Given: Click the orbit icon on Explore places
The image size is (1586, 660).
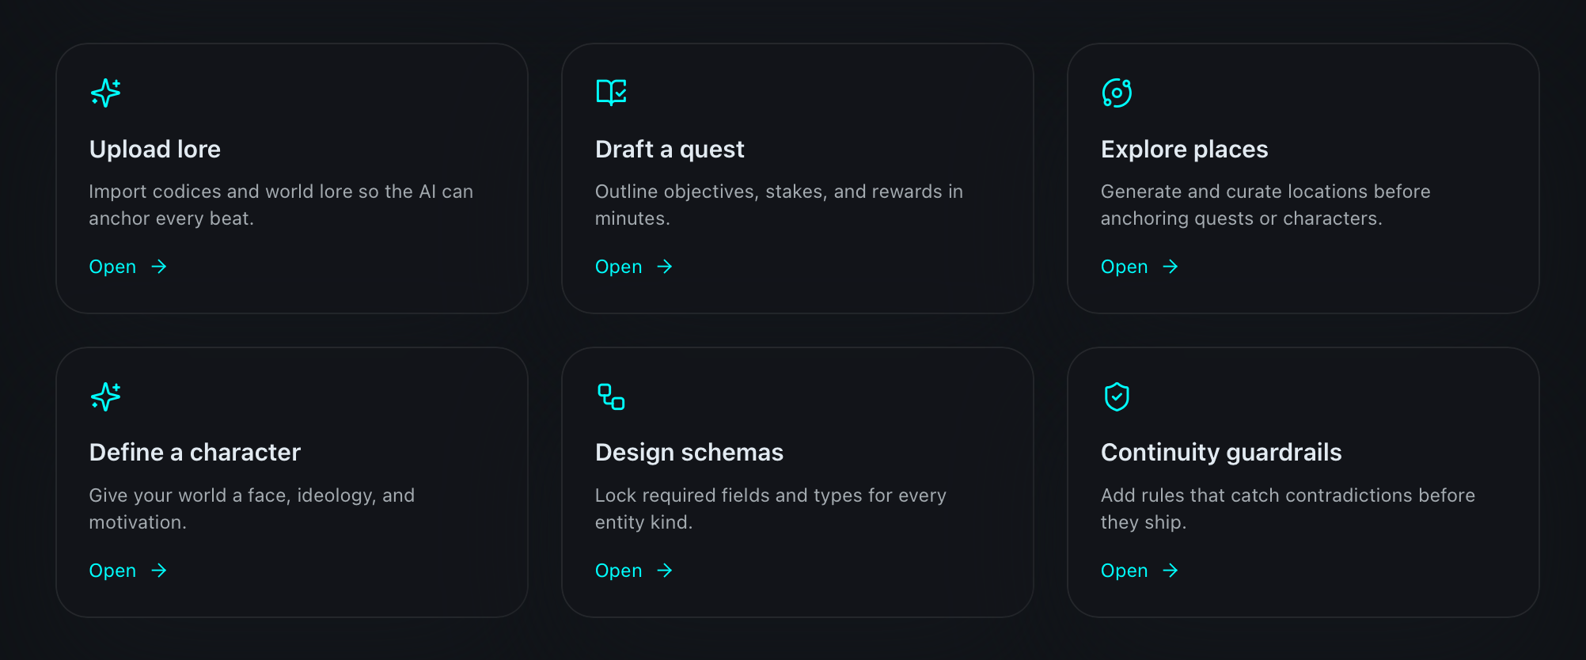Looking at the screenshot, I should click(x=1117, y=93).
